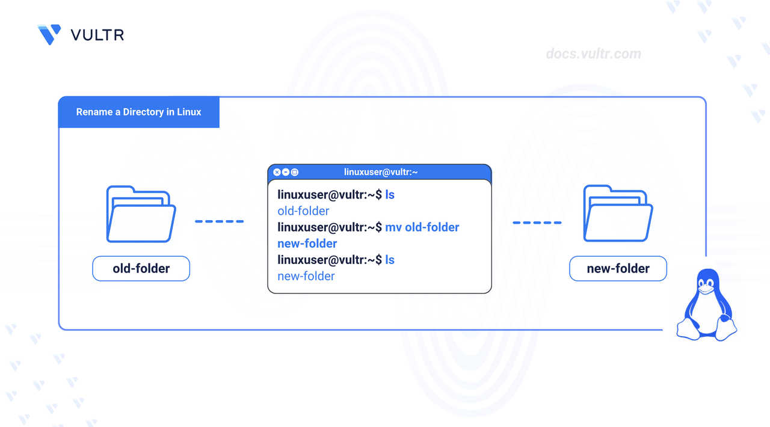Click the Tux penguin mascot

click(x=707, y=306)
